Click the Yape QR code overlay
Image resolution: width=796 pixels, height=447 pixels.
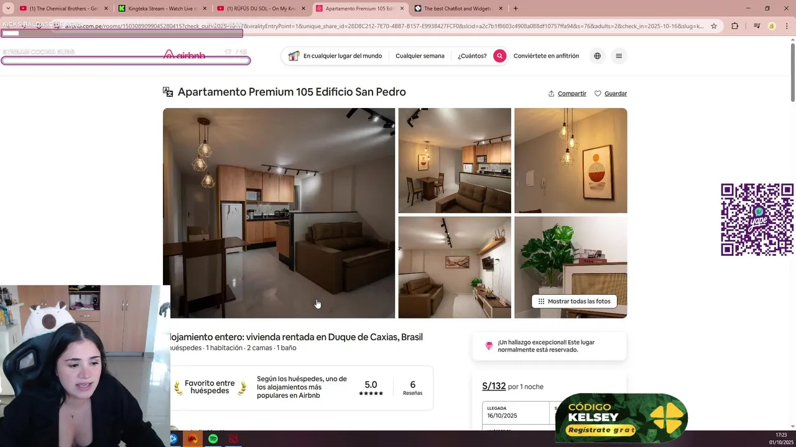(757, 220)
